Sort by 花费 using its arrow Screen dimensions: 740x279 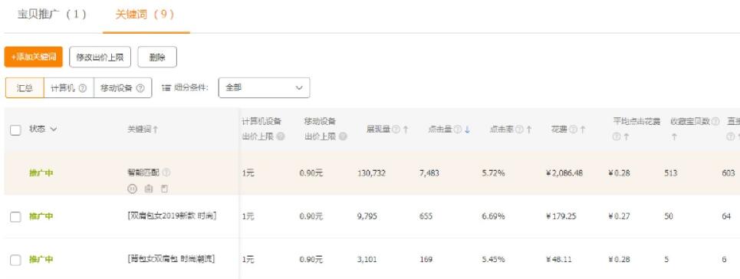583,130
